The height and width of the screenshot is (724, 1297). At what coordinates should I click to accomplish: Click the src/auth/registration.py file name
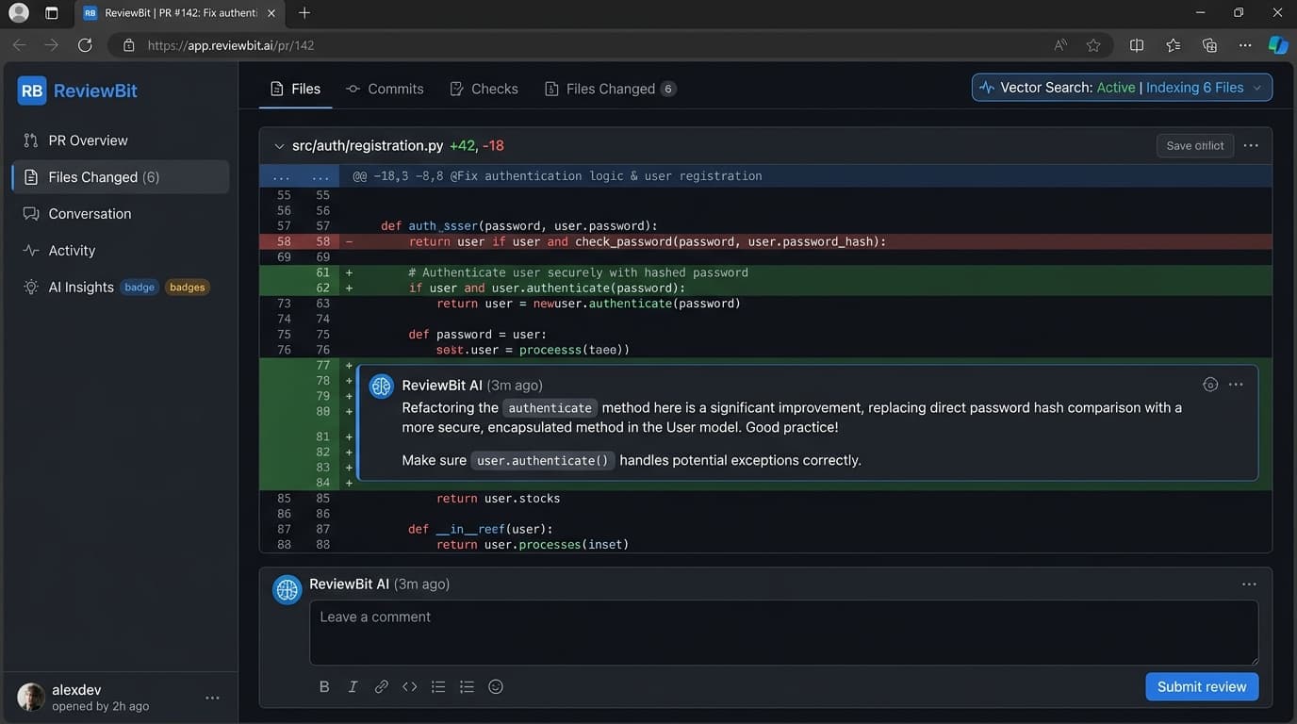pos(368,146)
